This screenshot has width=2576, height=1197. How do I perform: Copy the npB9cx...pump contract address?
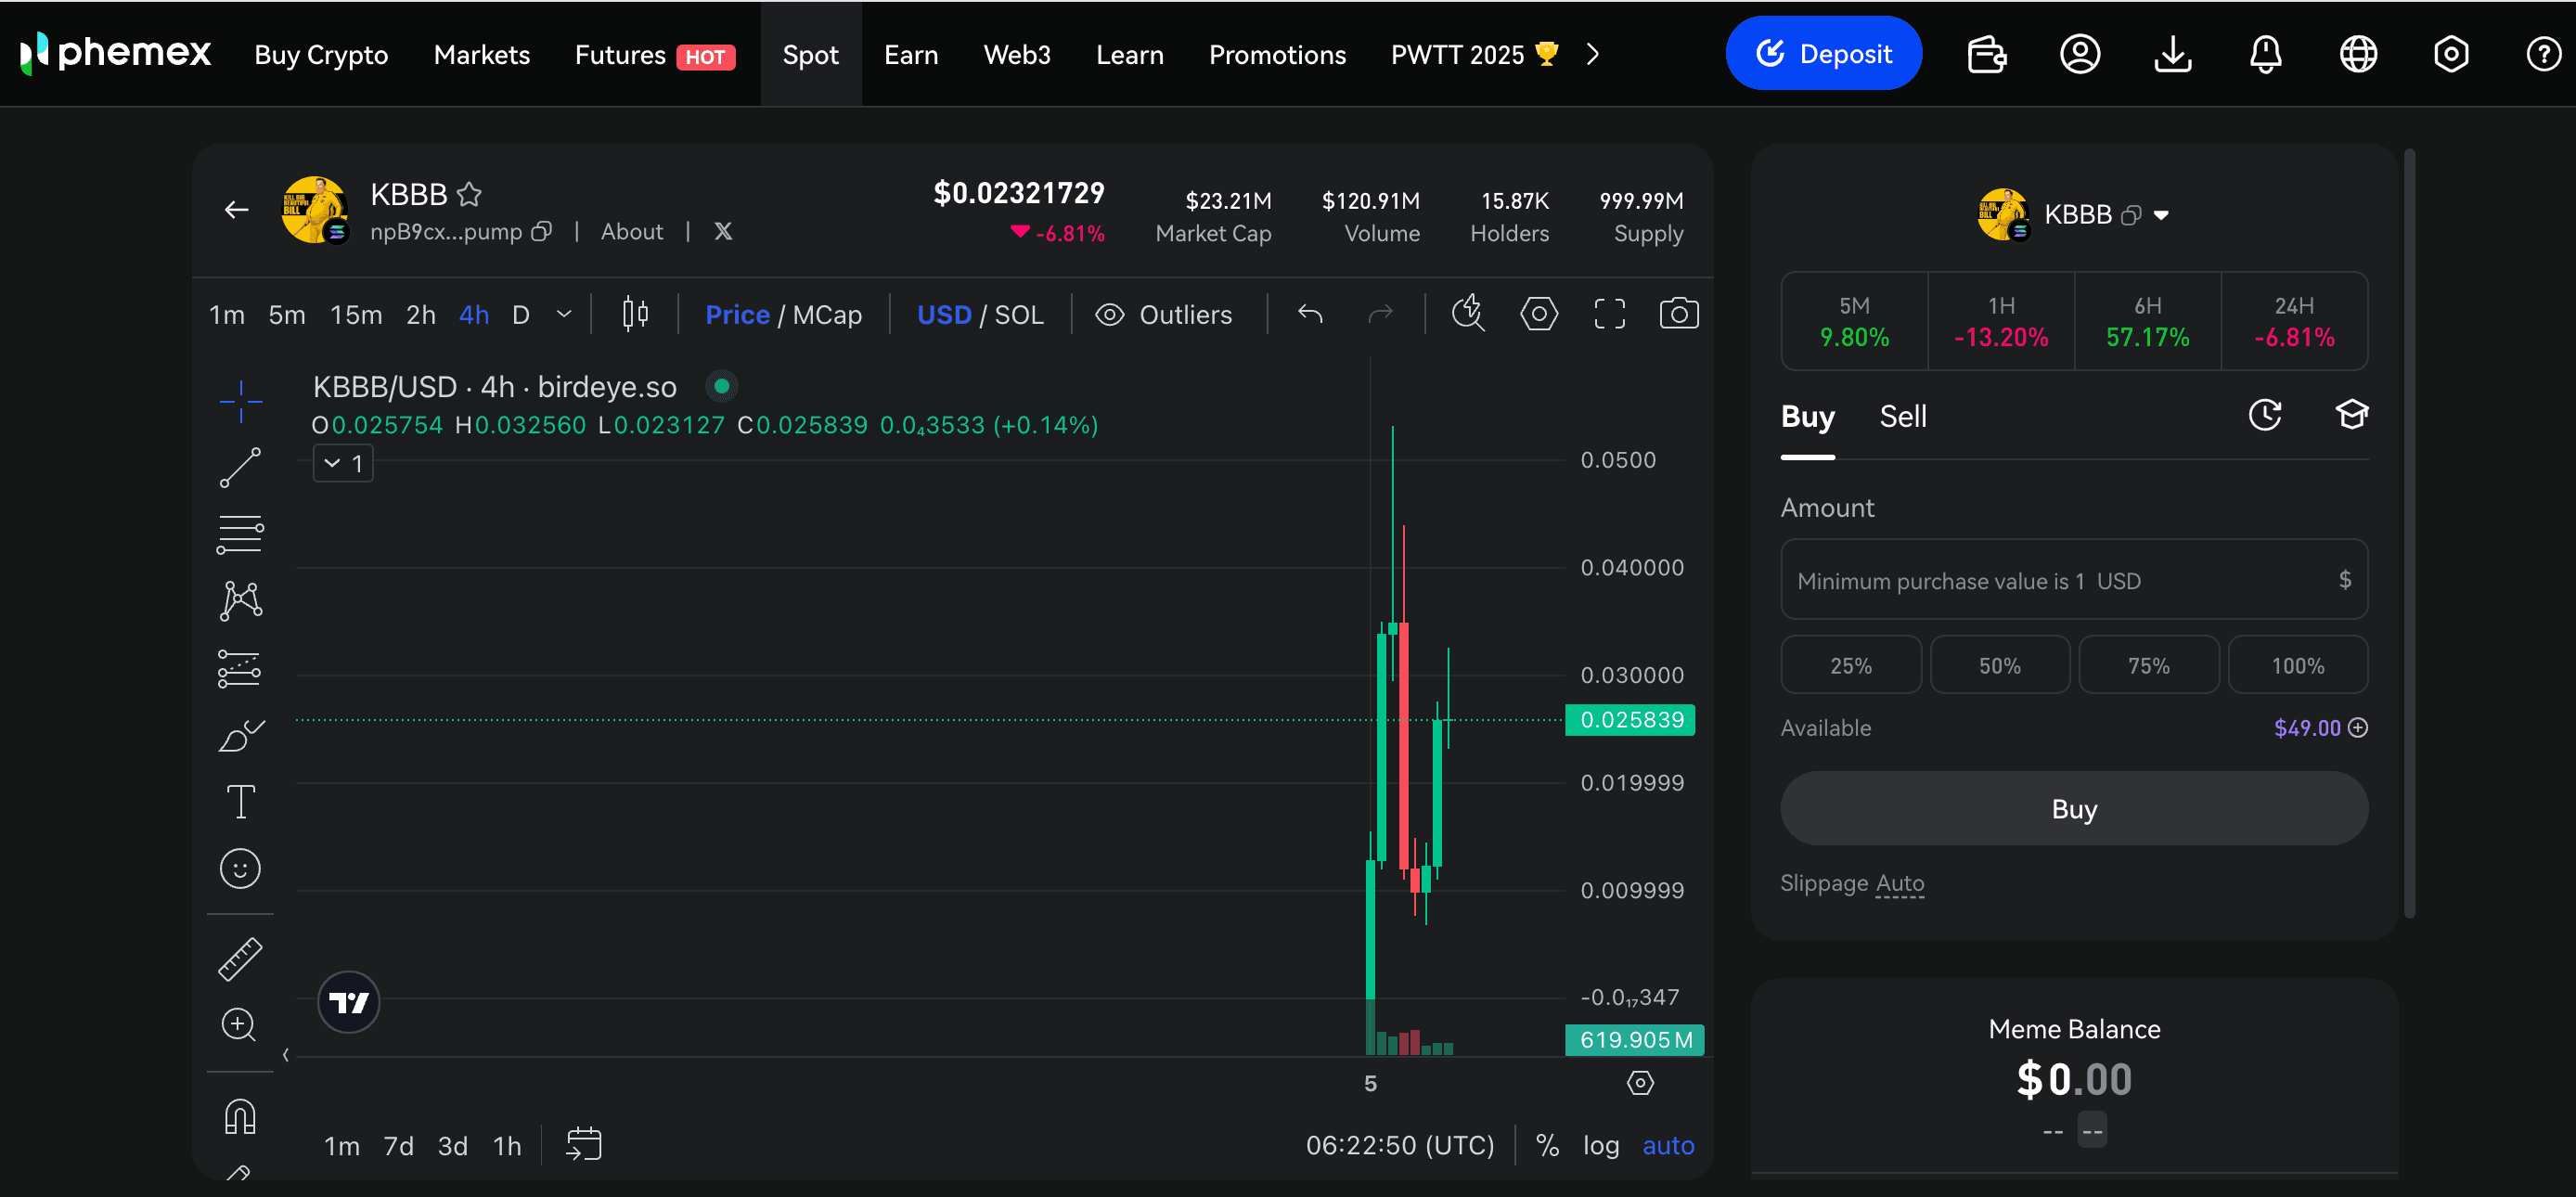(541, 232)
